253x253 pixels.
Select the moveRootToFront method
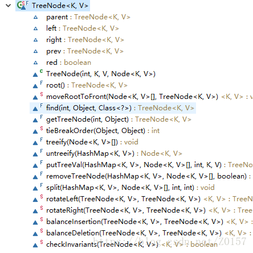149,97
